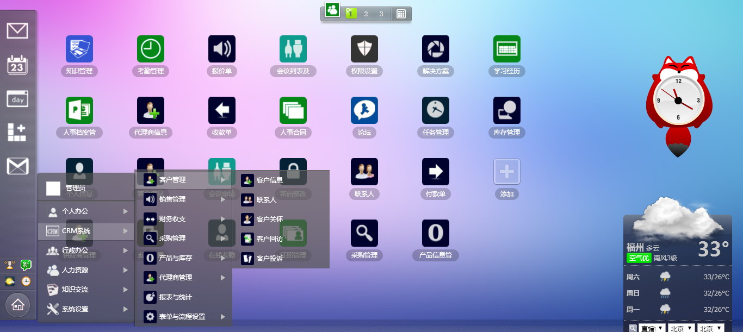Open the 学习经历 keyboard icon
Image resolution: width=743 pixels, height=332 pixels.
point(507,49)
